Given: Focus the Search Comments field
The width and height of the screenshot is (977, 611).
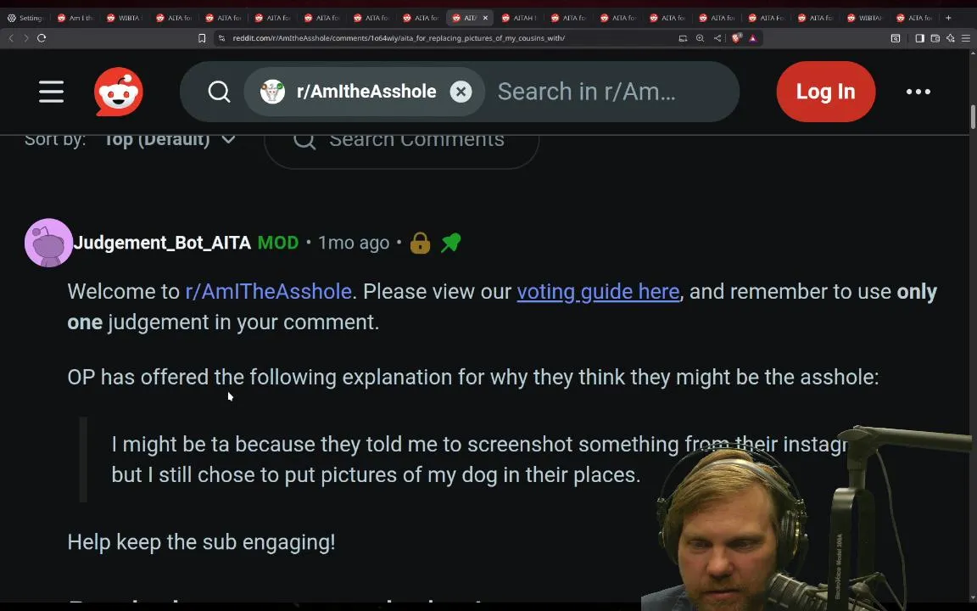Looking at the screenshot, I should (x=401, y=143).
